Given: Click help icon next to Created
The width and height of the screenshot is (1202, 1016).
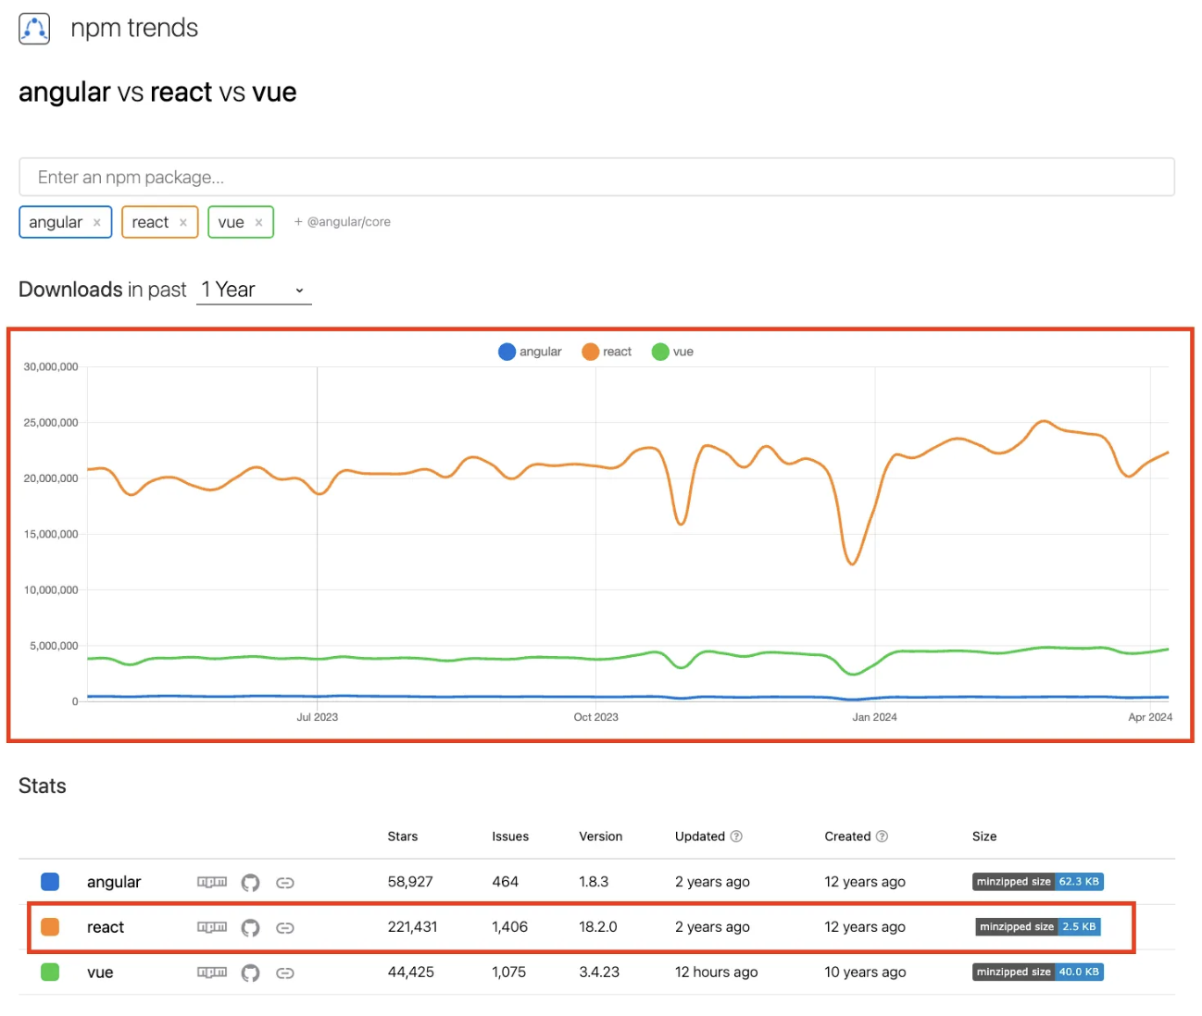Looking at the screenshot, I should tap(882, 836).
